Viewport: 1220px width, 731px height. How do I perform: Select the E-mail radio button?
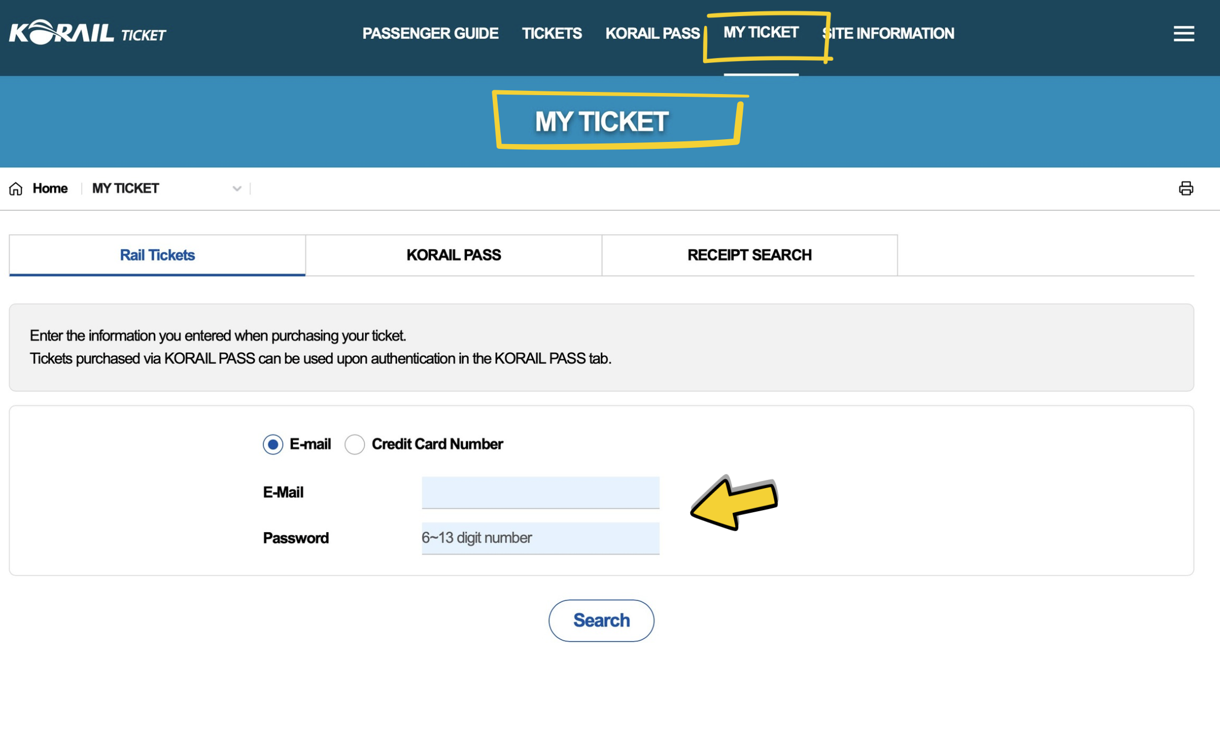click(x=273, y=445)
